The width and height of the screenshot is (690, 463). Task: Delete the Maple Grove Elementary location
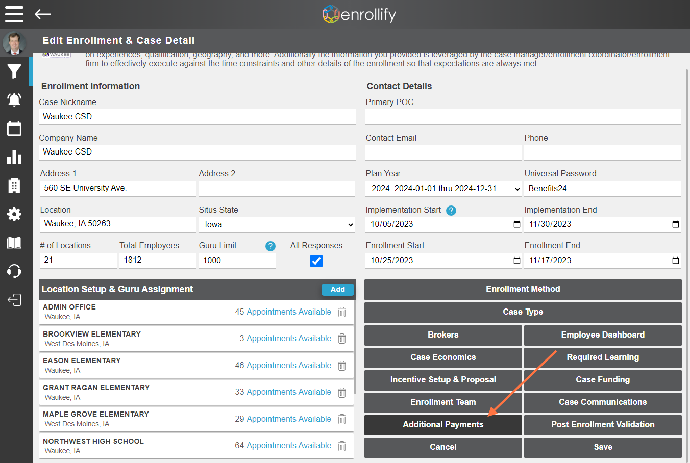(342, 419)
